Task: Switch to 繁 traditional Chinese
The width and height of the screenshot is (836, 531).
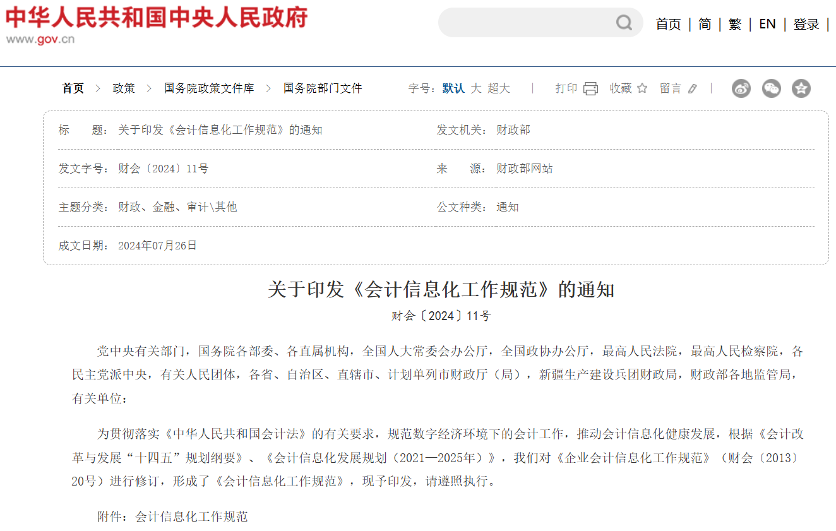Action: 735,24
